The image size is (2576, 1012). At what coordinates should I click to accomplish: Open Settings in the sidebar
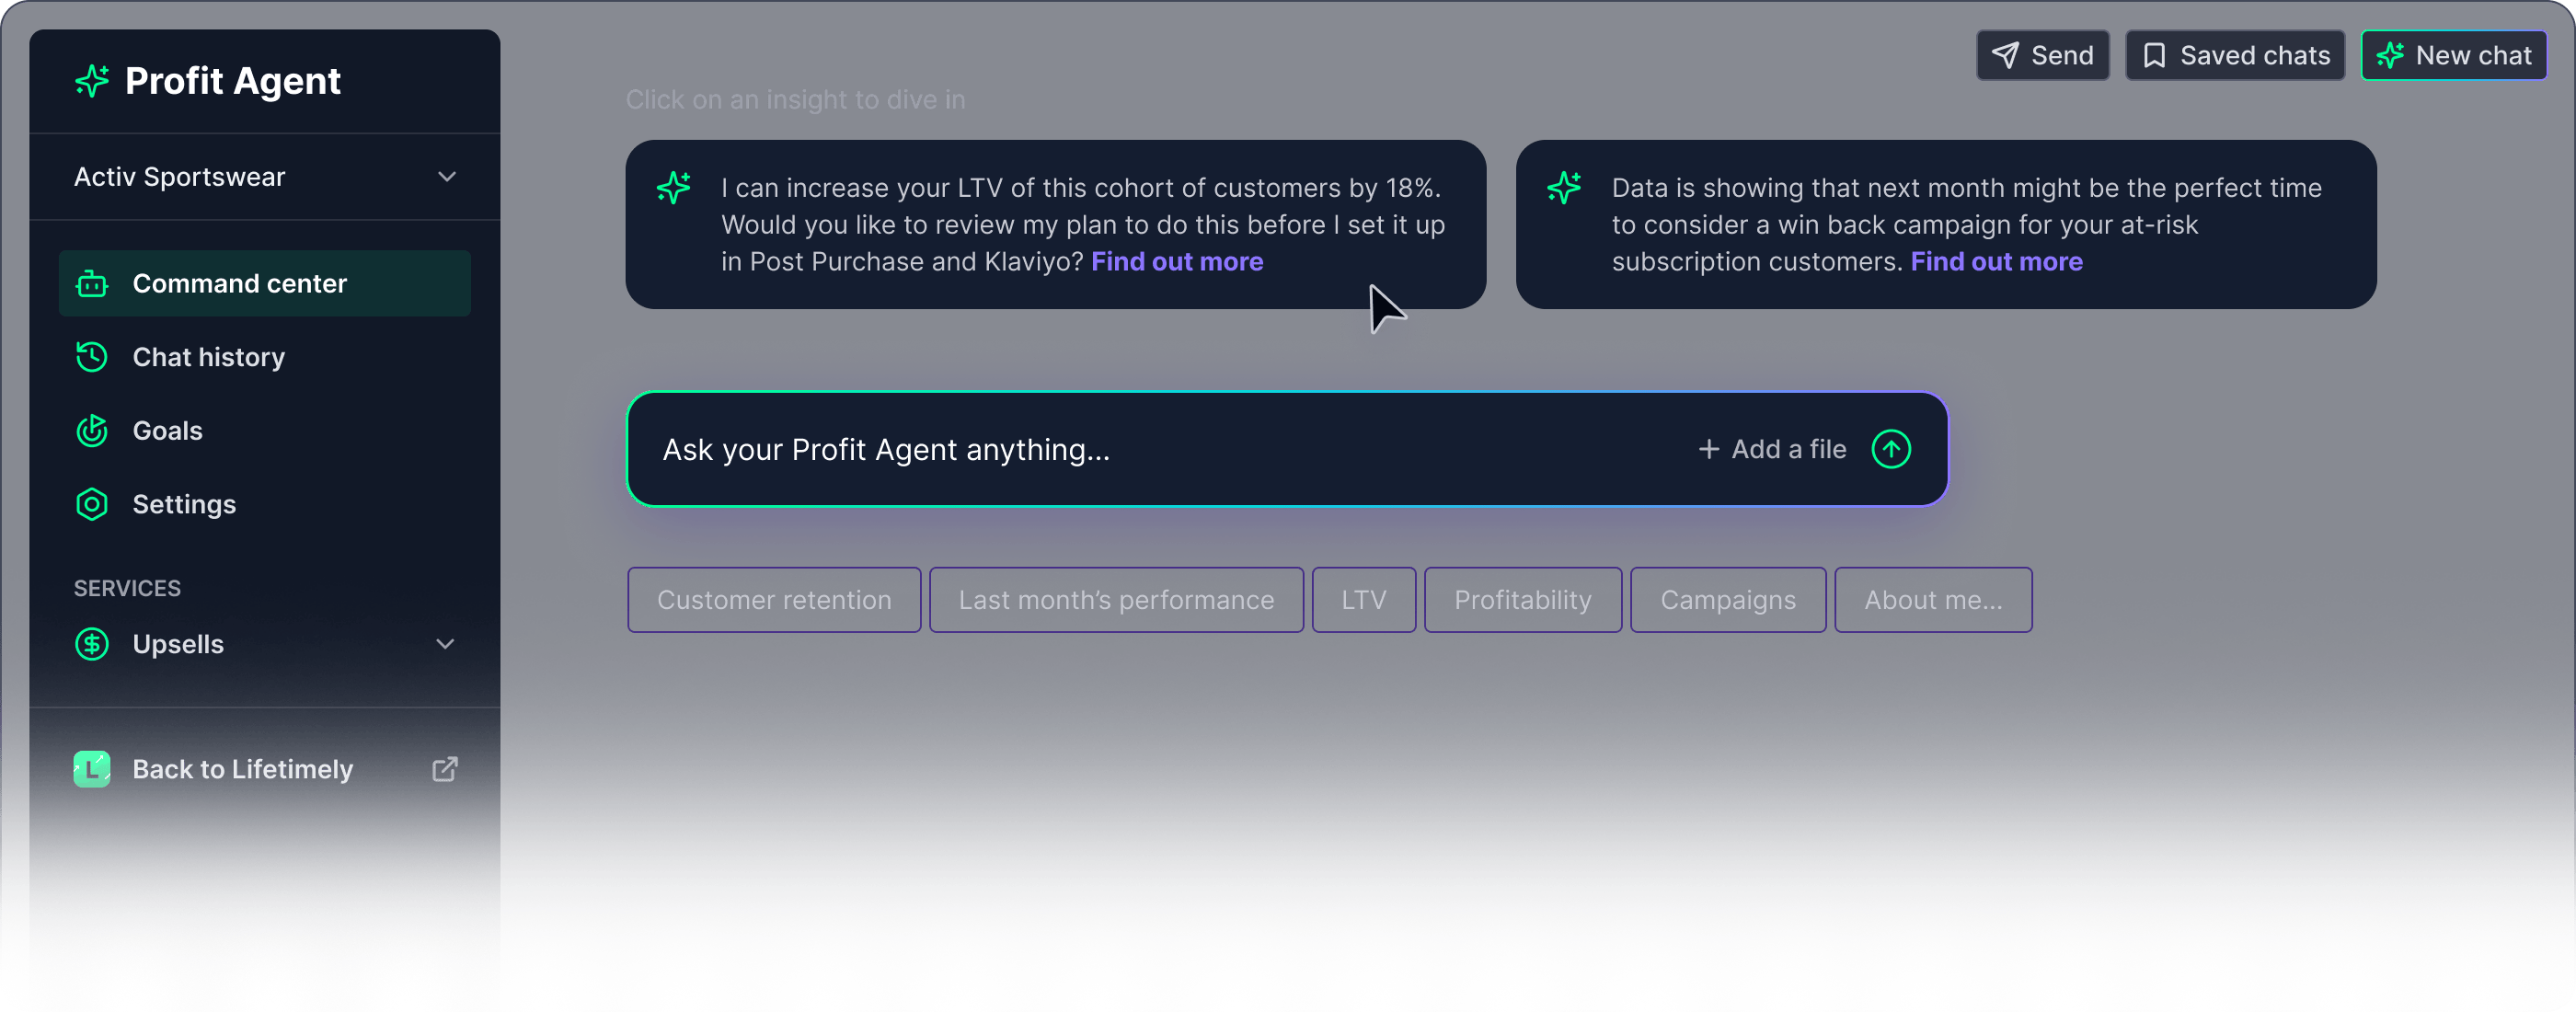click(x=265, y=504)
